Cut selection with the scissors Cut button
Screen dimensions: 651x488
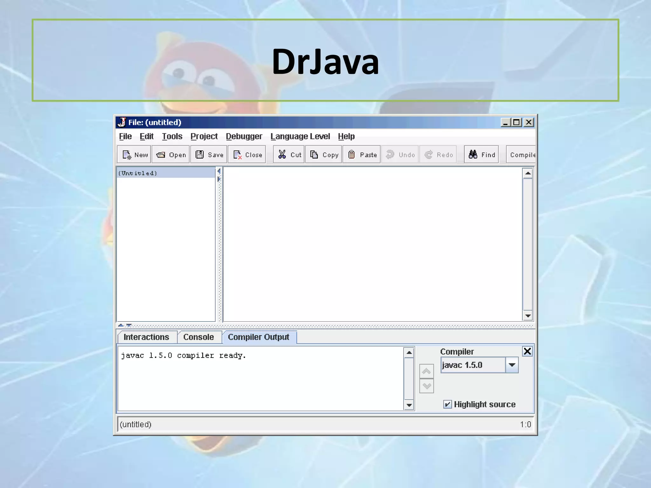click(x=289, y=155)
